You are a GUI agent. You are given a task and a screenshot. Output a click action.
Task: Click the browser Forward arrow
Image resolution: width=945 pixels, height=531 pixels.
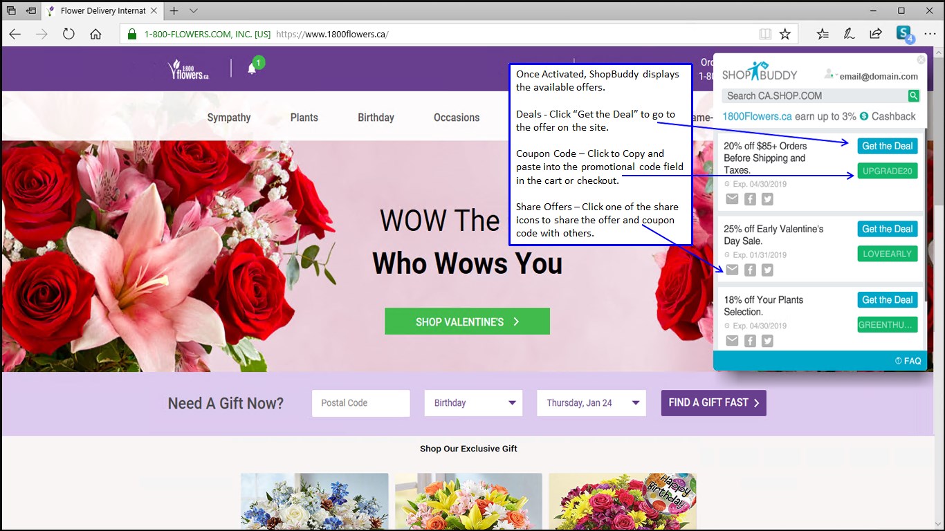pos(42,34)
